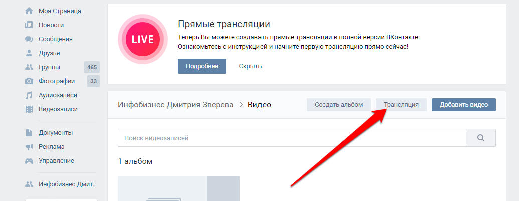Go to Инфобизнес Дмитрия Зверева breadcrumb link
Image resolution: width=519 pixels, height=201 pixels.
pyautogui.click(x=175, y=105)
